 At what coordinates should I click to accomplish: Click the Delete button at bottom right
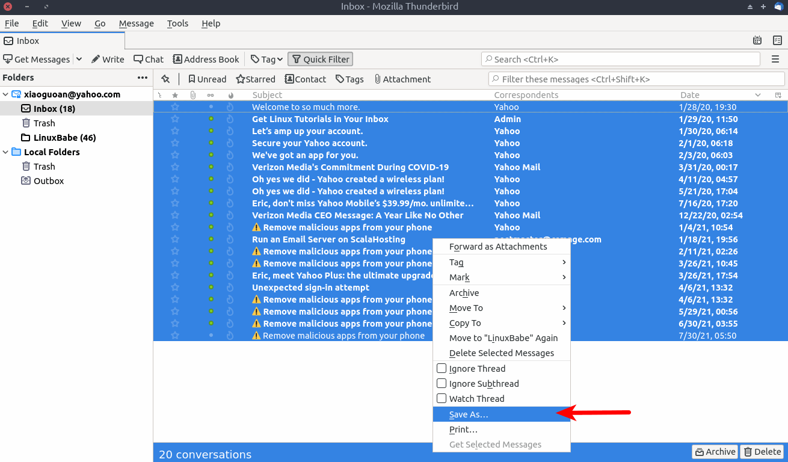pyautogui.click(x=762, y=452)
